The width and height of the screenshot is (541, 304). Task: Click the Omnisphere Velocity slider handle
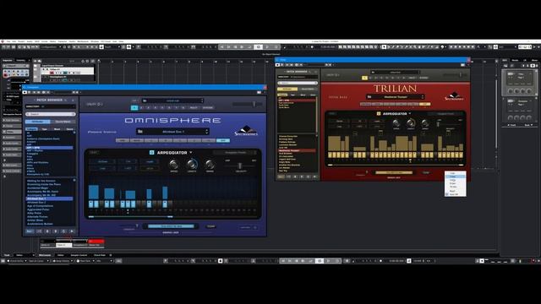[x=240, y=166]
